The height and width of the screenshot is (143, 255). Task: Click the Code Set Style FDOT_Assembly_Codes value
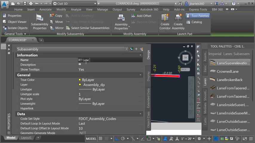[x=97, y=119]
